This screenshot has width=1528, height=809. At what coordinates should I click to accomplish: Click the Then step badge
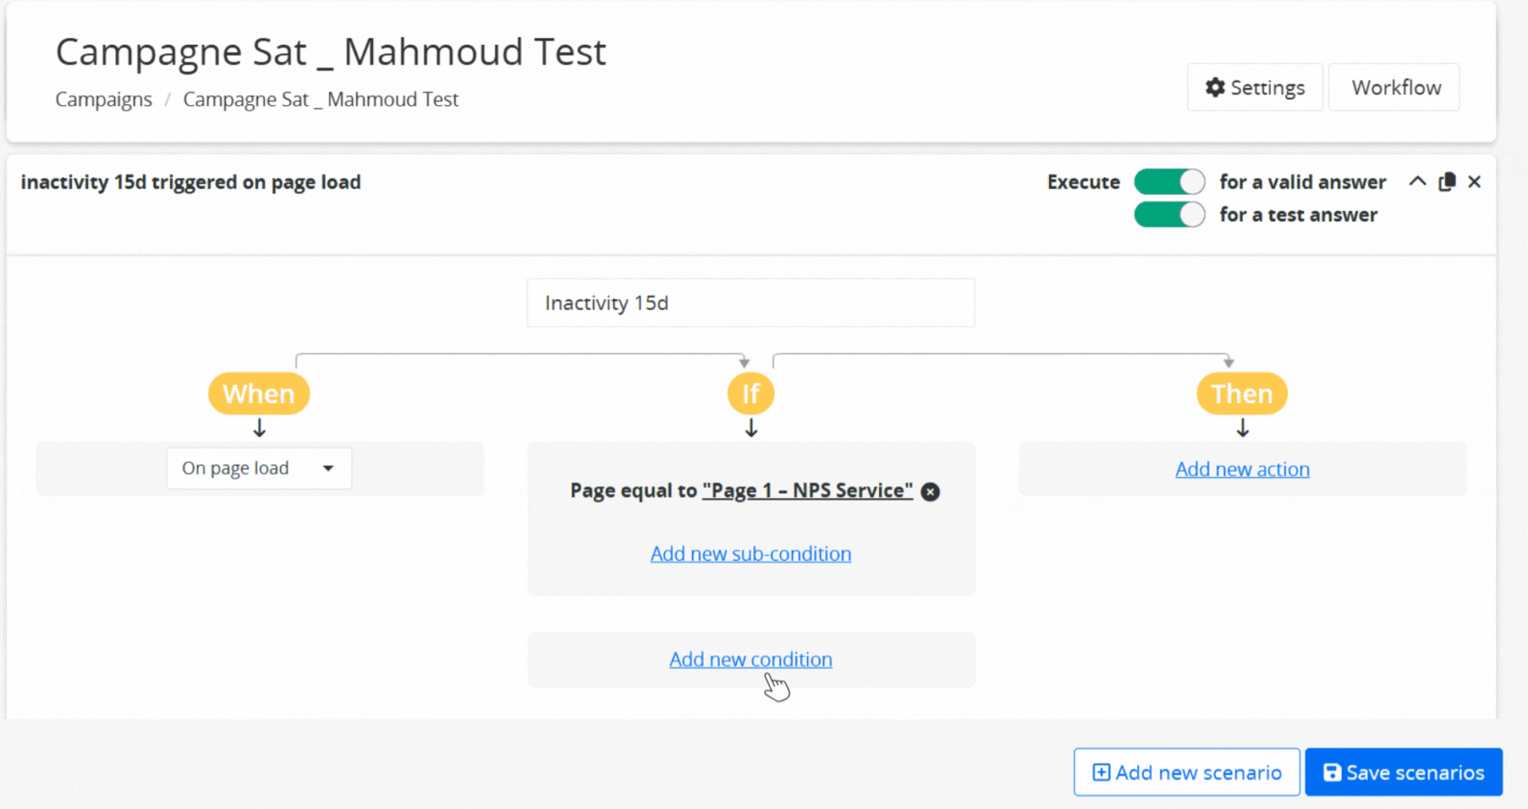point(1241,394)
